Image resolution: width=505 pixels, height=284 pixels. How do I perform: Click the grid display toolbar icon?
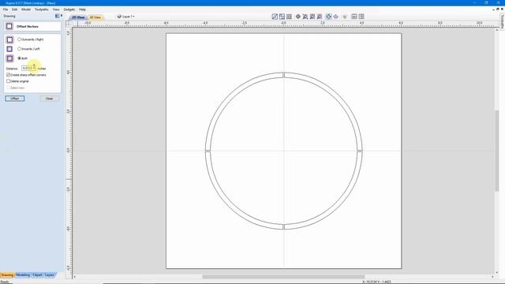tap(290, 17)
